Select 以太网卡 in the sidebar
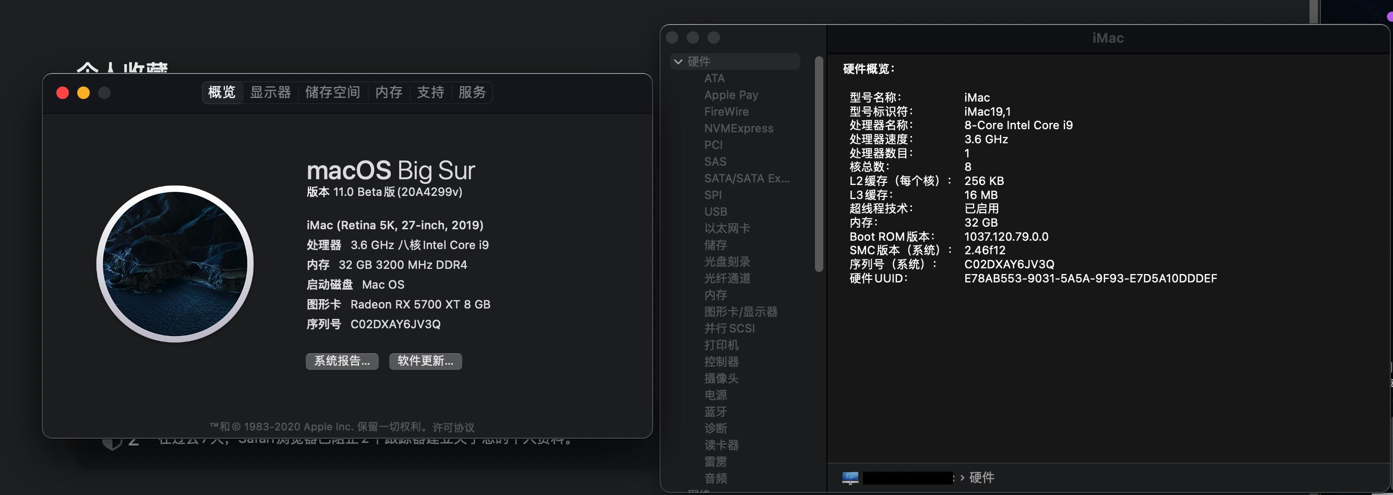The image size is (1393, 495). 727,228
